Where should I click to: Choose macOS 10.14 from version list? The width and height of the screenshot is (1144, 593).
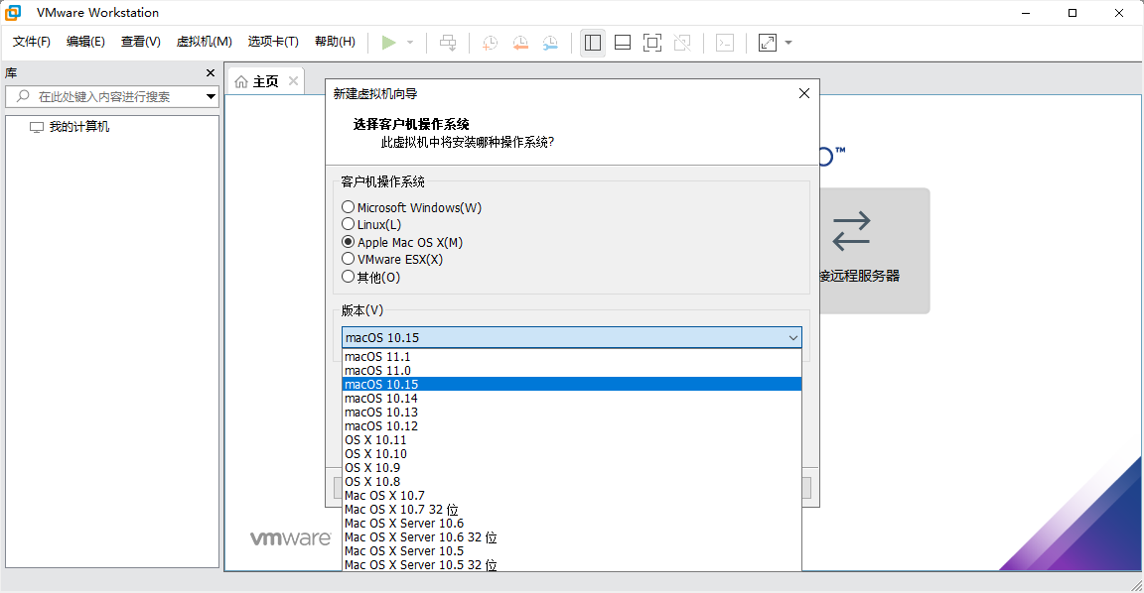click(x=572, y=398)
